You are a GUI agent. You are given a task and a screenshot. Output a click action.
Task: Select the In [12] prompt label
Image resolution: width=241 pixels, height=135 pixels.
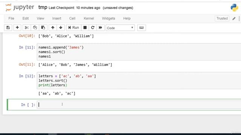point(27,76)
